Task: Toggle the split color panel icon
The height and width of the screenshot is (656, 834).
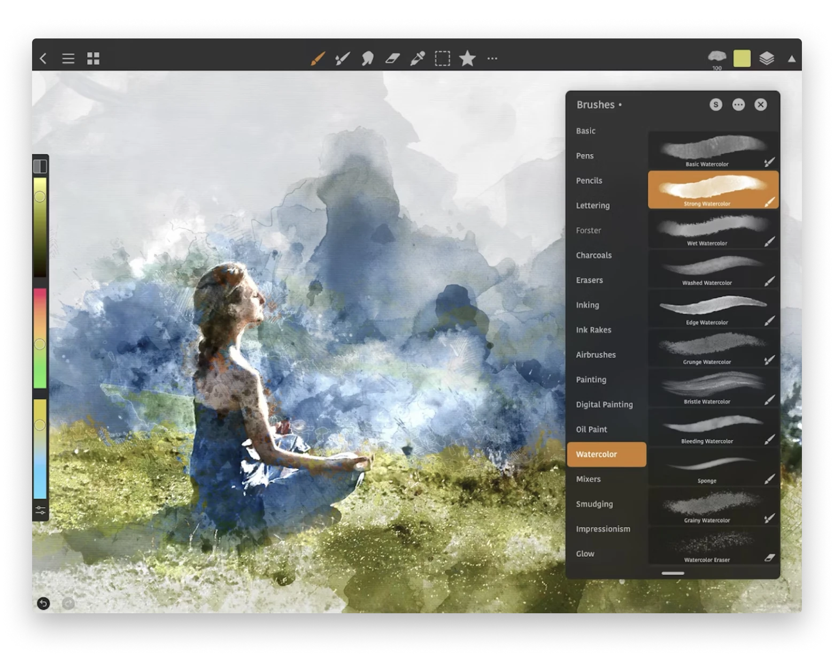Action: [x=40, y=167]
